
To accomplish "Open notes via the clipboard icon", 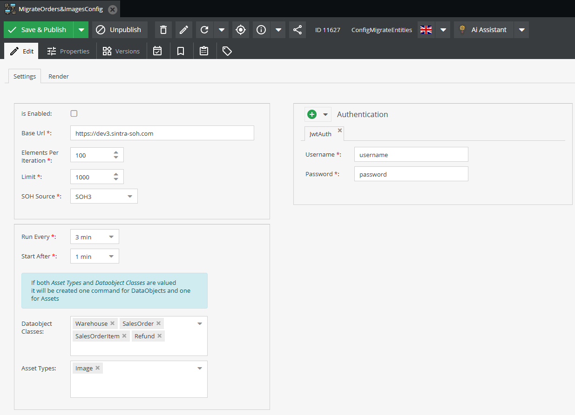I will coord(204,51).
